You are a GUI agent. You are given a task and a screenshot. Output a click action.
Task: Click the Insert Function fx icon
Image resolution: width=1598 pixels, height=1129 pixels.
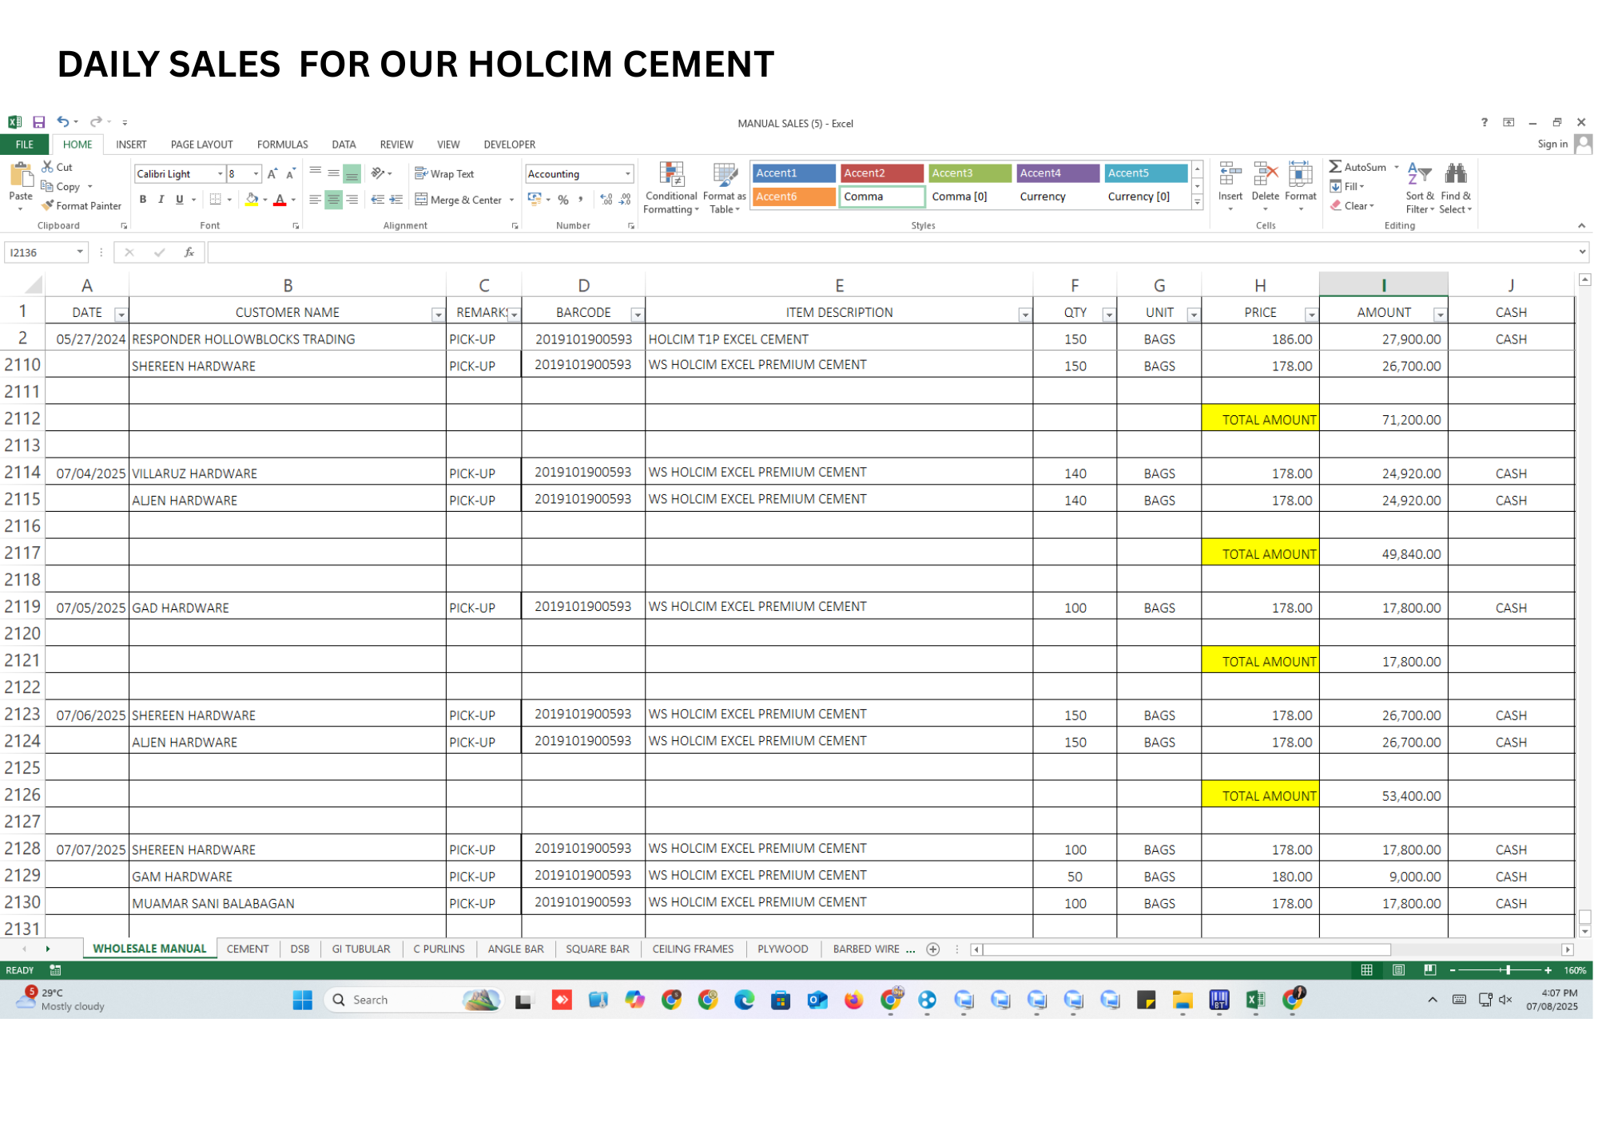(189, 252)
